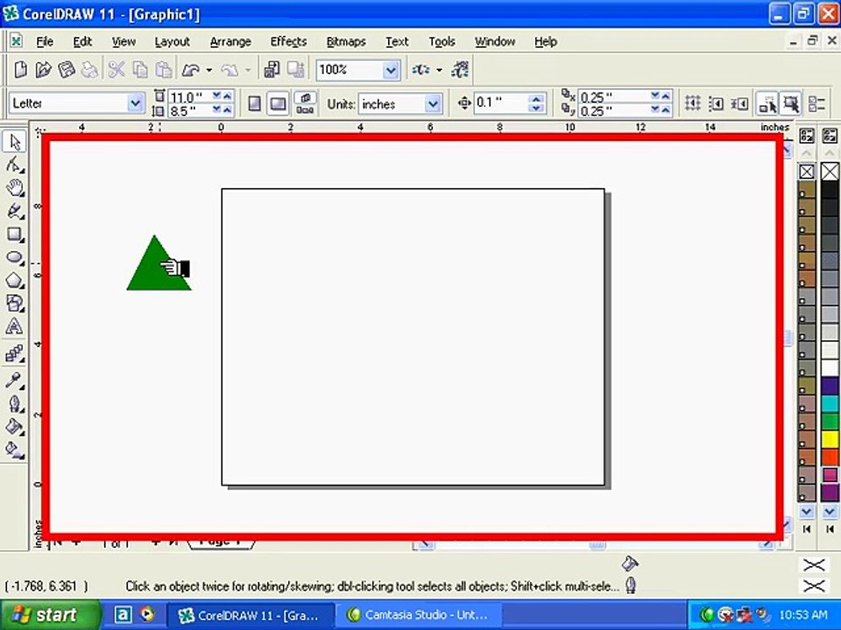Click set default or current page size button
841x630 pixels.
click(x=305, y=103)
